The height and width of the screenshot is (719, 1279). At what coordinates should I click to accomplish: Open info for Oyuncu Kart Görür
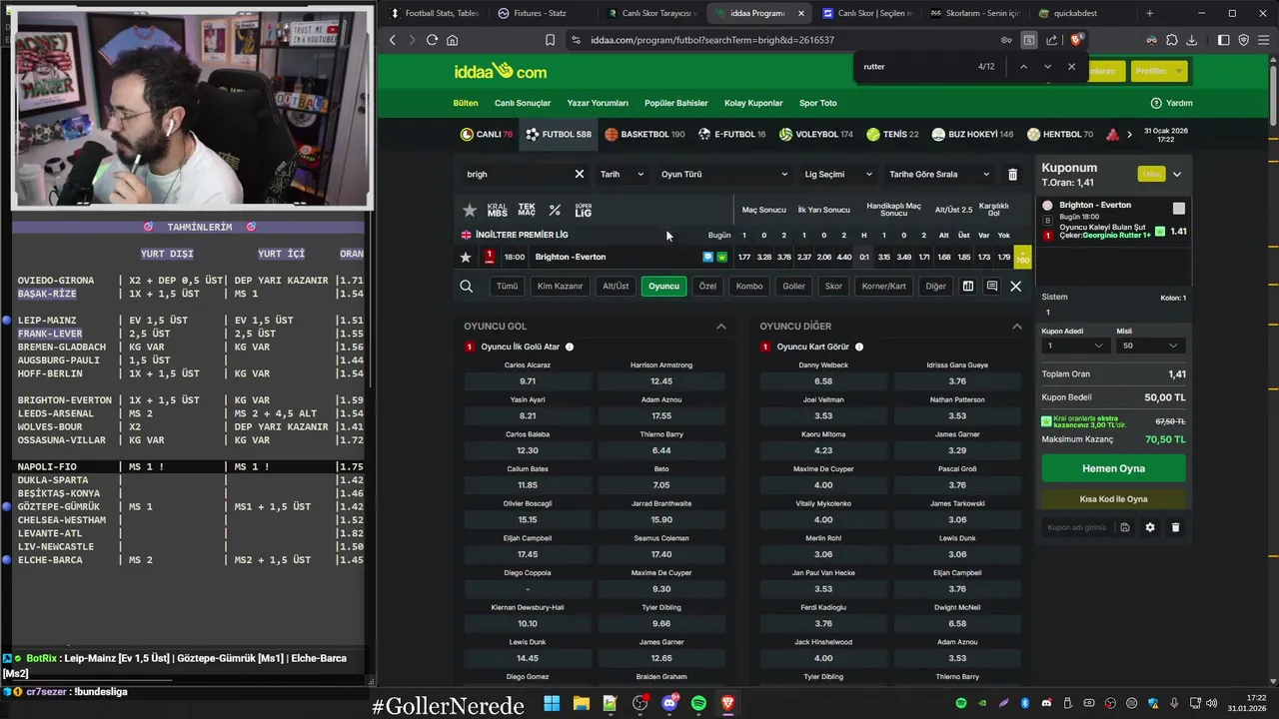(x=858, y=347)
